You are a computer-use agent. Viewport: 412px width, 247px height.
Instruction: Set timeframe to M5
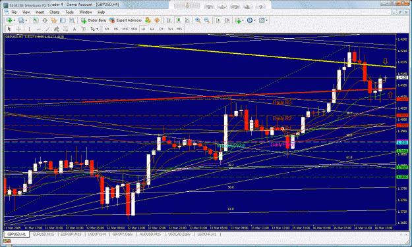116,29
